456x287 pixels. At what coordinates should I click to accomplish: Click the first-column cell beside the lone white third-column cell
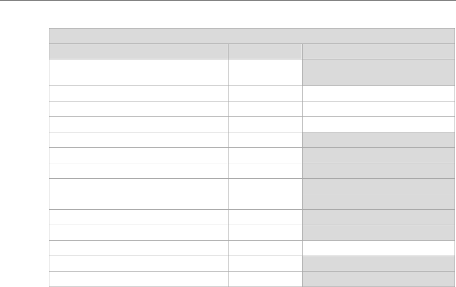[x=139, y=248]
